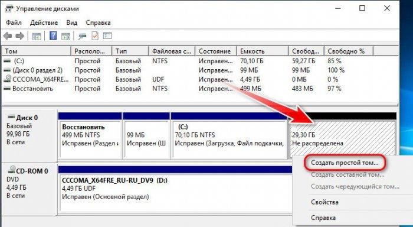Open the Действие menu
This screenshot has width=413, height=227.
pyautogui.click(x=44, y=22)
